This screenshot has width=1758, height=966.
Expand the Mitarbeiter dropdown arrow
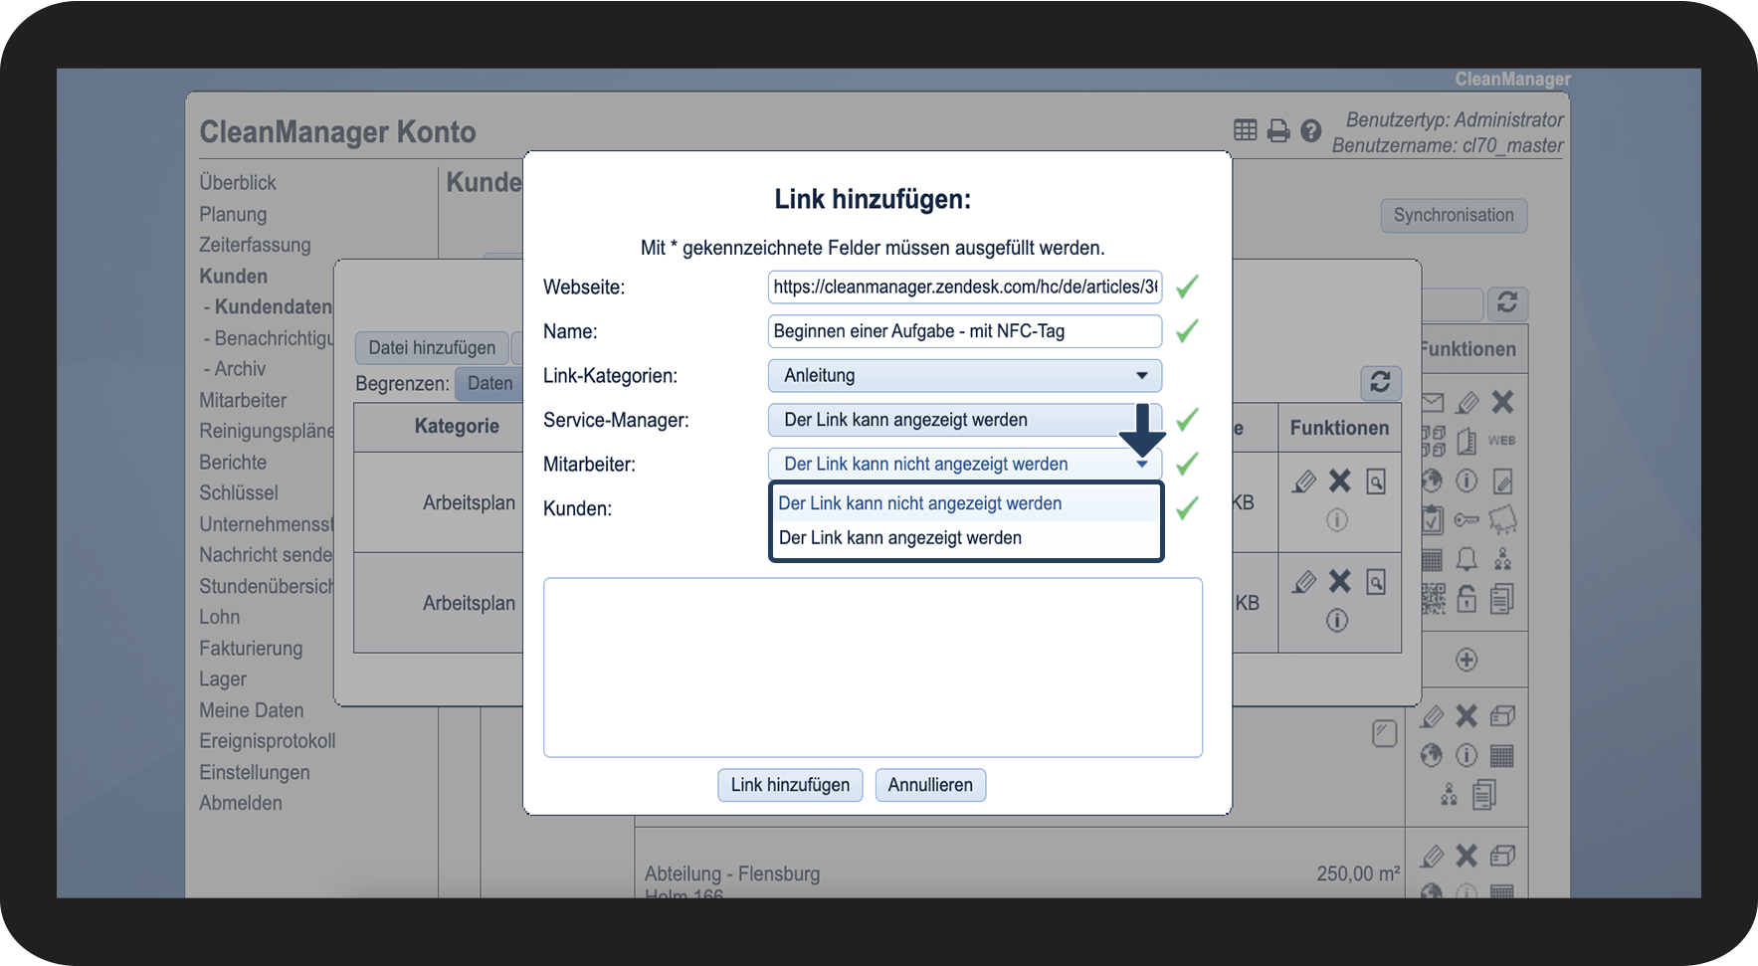pyautogui.click(x=1142, y=465)
